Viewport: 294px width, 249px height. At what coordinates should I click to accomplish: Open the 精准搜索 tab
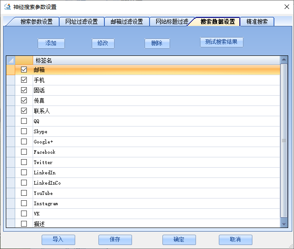[257, 21]
